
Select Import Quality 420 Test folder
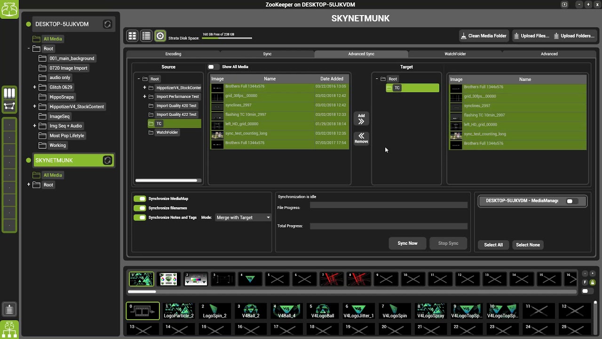click(176, 106)
